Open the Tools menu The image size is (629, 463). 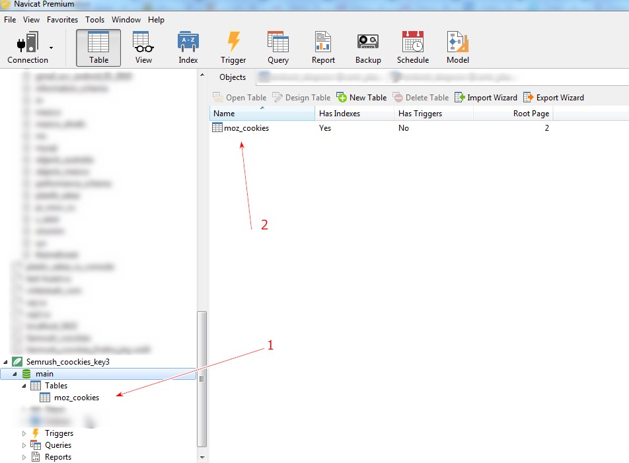[x=94, y=20]
